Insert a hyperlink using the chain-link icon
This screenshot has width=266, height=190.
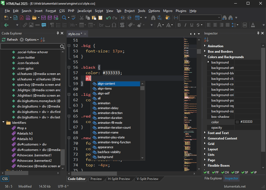pos(25,25)
